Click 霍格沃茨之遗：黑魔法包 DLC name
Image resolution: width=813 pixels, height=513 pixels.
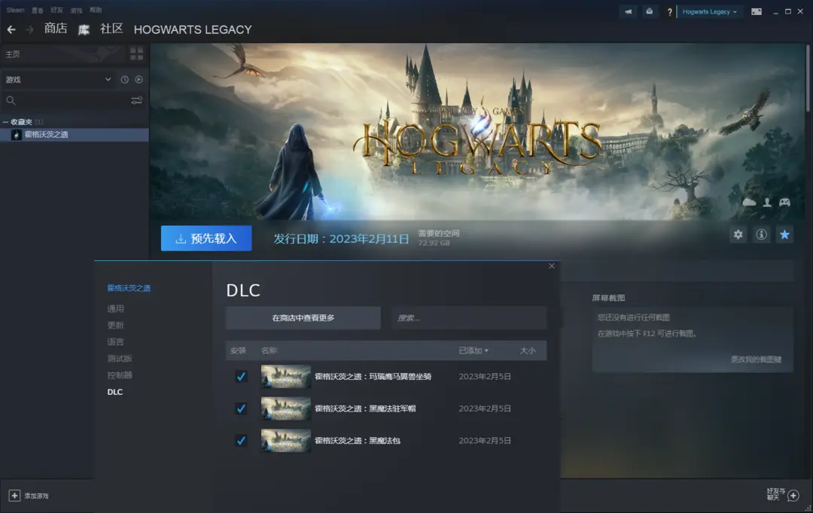[x=358, y=441]
